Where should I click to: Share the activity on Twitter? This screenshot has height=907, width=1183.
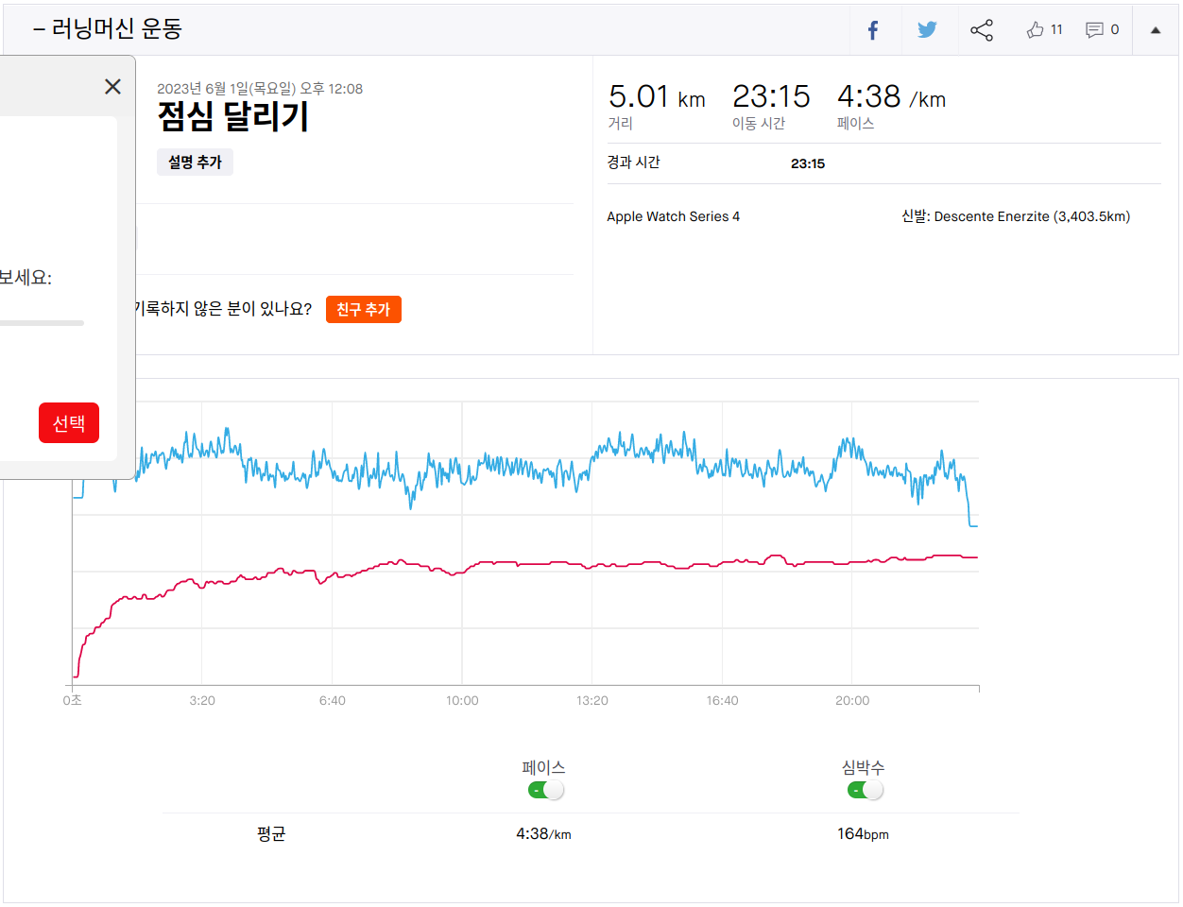pos(927,30)
